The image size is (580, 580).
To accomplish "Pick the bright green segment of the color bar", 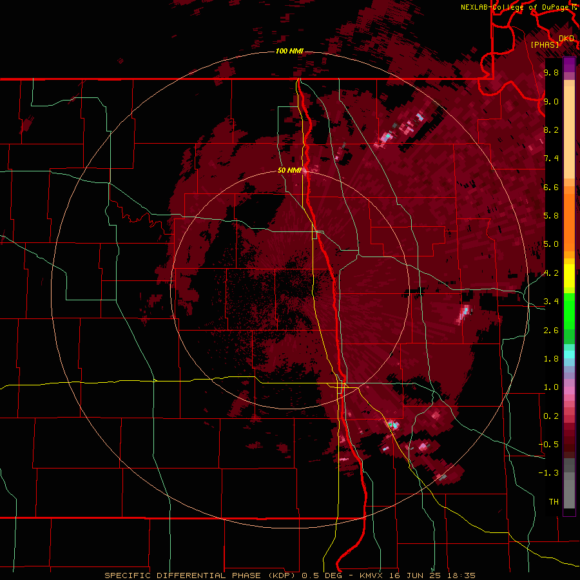I will pyautogui.click(x=569, y=311).
